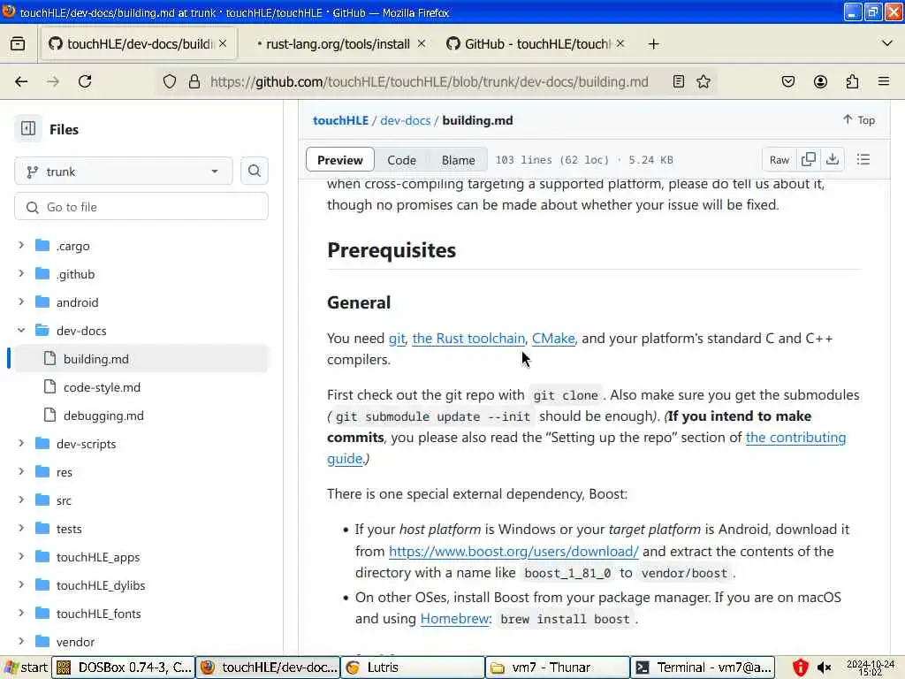Viewport: 905px width, 679px height.
Task: Close the GitHub - touchHLE tab
Action: [x=620, y=43]
